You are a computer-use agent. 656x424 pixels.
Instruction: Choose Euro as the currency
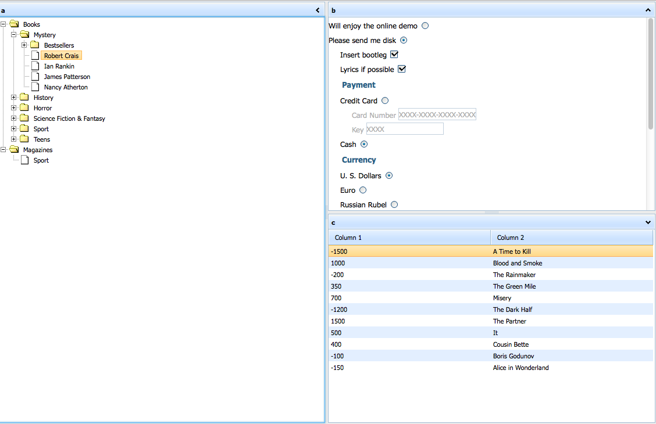pos(363,190)
